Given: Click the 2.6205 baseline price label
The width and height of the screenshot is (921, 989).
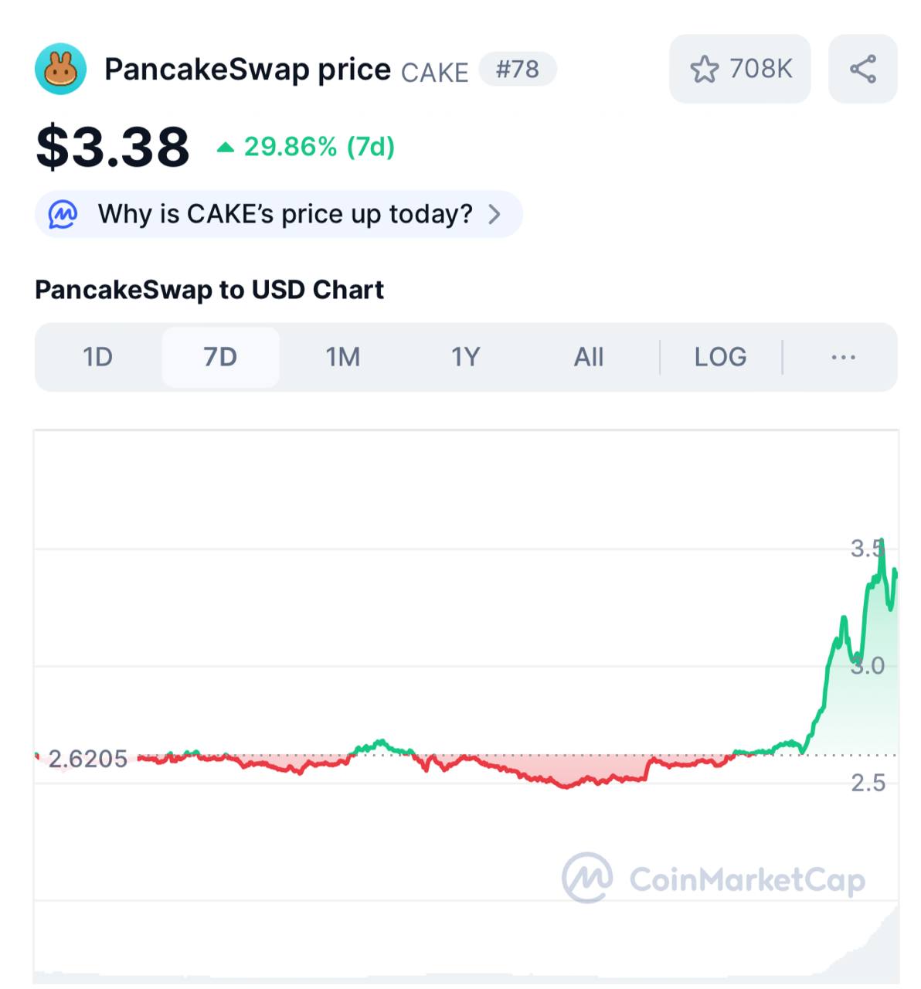Looking at the screenshot, I should pos(87,759).
